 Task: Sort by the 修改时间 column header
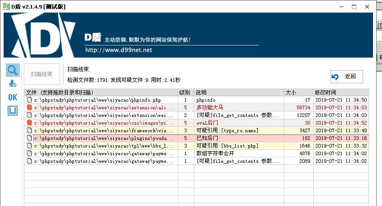pyautogui.click(x=341, y=93)
